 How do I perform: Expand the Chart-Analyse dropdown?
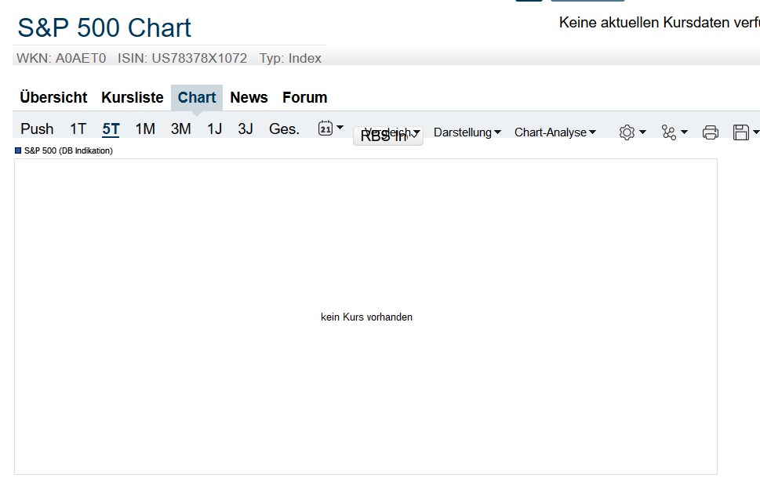pos(555,132)
